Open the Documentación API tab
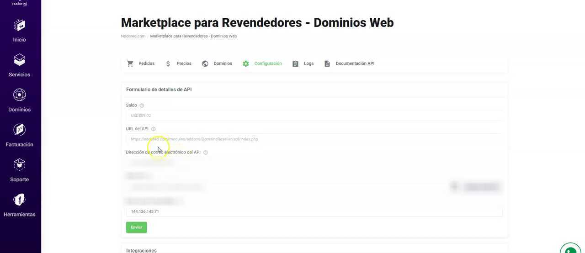 349,63
